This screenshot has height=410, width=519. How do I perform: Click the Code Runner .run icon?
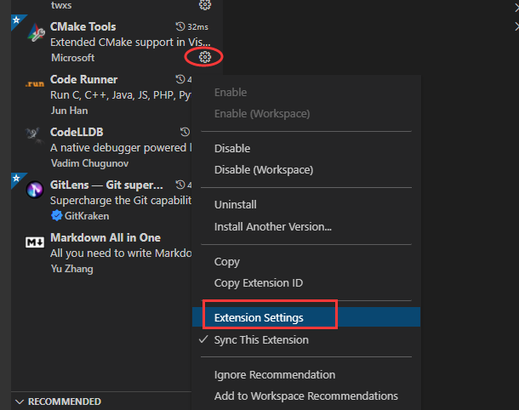[x=35, y=84]
